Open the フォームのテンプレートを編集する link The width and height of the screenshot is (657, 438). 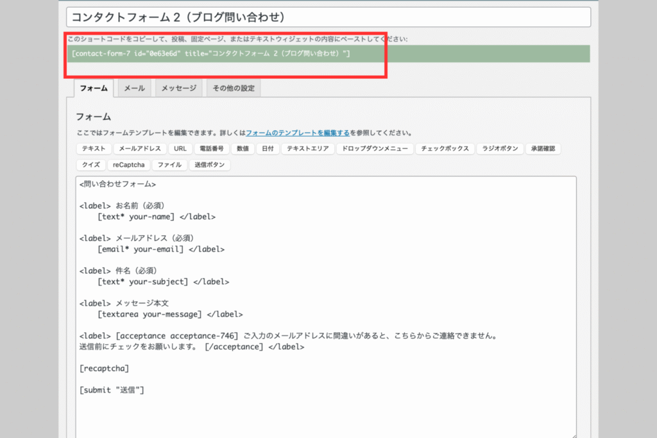(x=298, y=133)
